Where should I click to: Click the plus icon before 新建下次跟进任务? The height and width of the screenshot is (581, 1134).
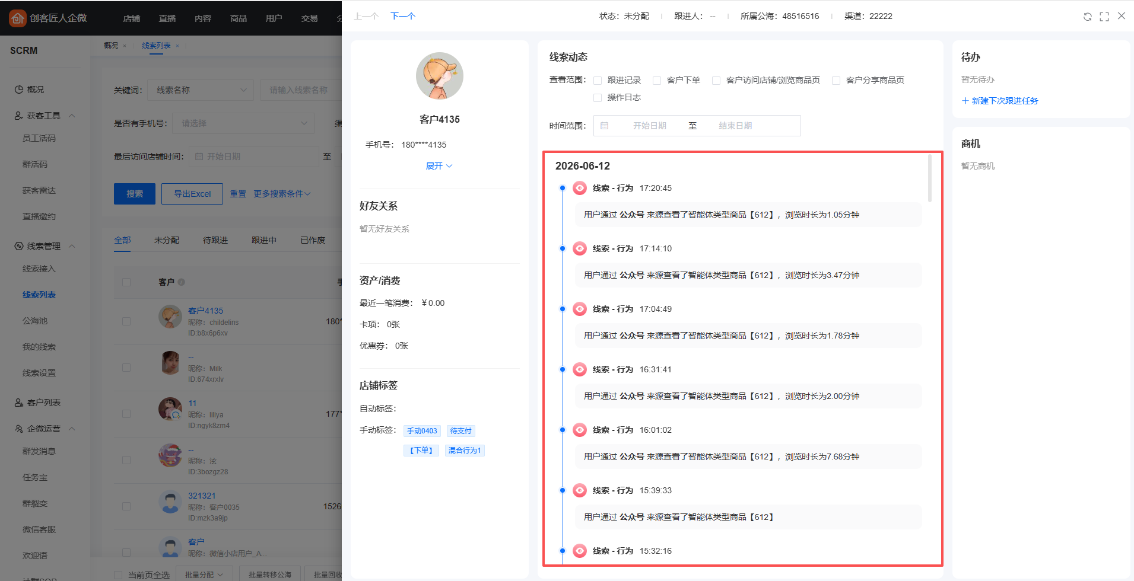(x=965, y=101)
